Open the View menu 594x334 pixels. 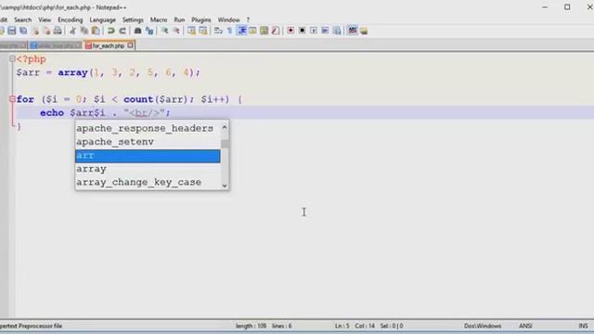click(x=45, y=19)
